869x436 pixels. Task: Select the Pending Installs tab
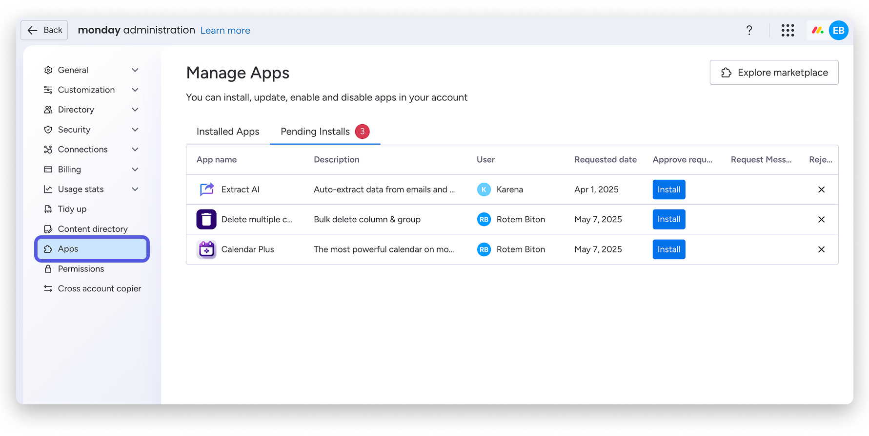point(325,132)
